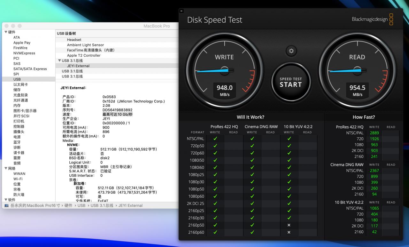Image resolution: width=409 pixels, height=247 pixels.
Task: Select Wi-Fi under network
Action: [18, 179]
